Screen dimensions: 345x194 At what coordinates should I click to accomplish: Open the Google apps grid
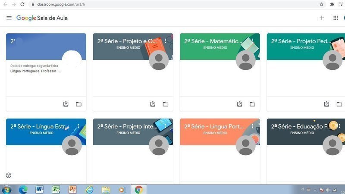[336, 18]
